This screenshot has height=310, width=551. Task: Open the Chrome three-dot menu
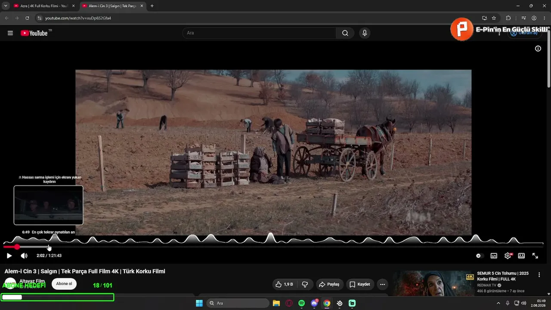click(x=544, y=18)
